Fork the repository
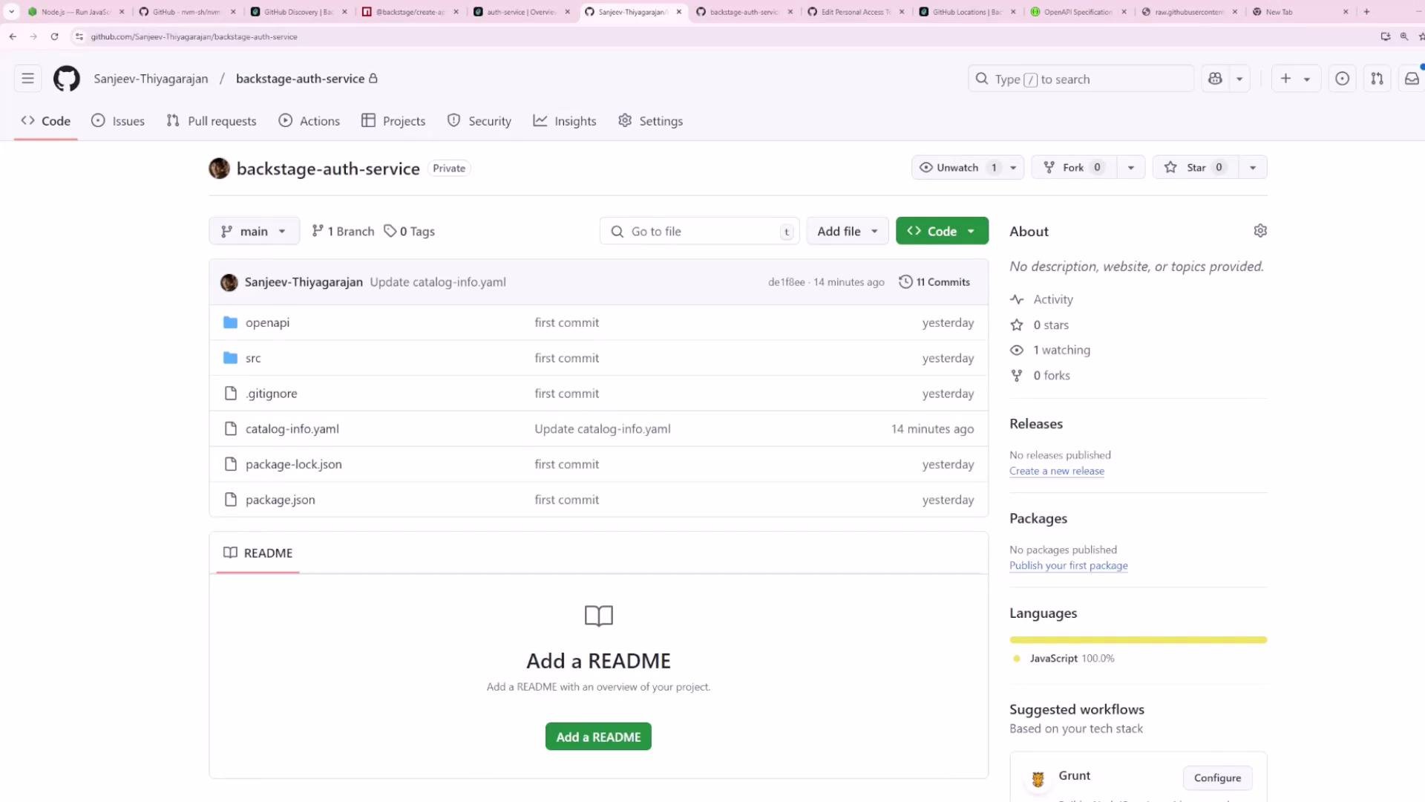The image size is (1425, 802). pos(1074,168)
